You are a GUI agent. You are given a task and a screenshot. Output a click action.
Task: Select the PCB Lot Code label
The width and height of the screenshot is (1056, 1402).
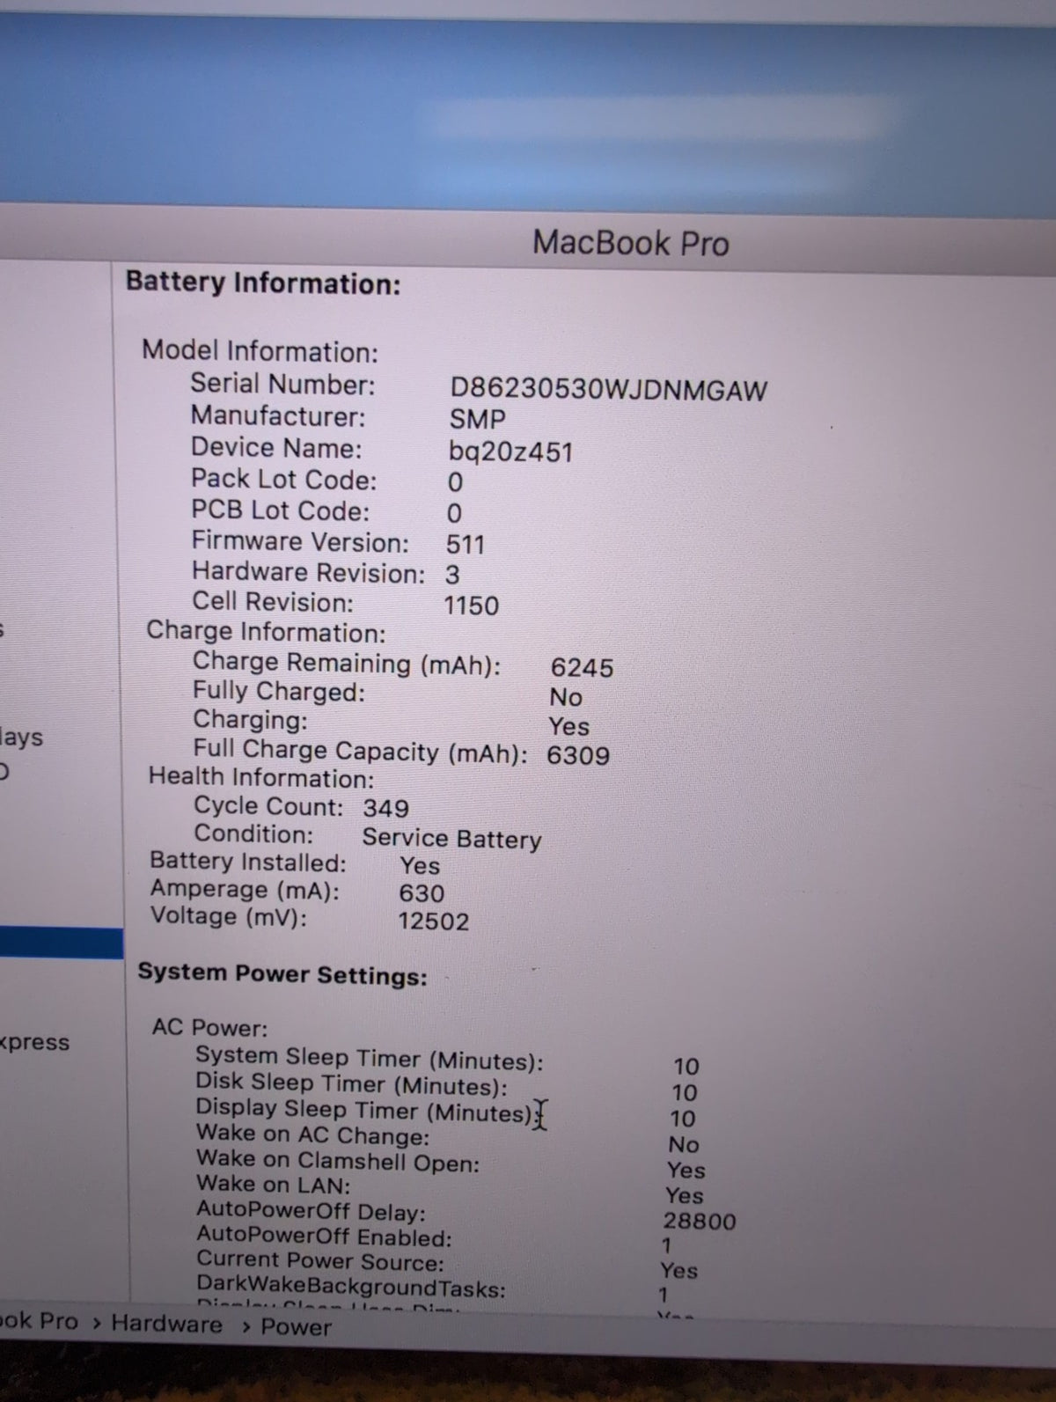[281, 511]
